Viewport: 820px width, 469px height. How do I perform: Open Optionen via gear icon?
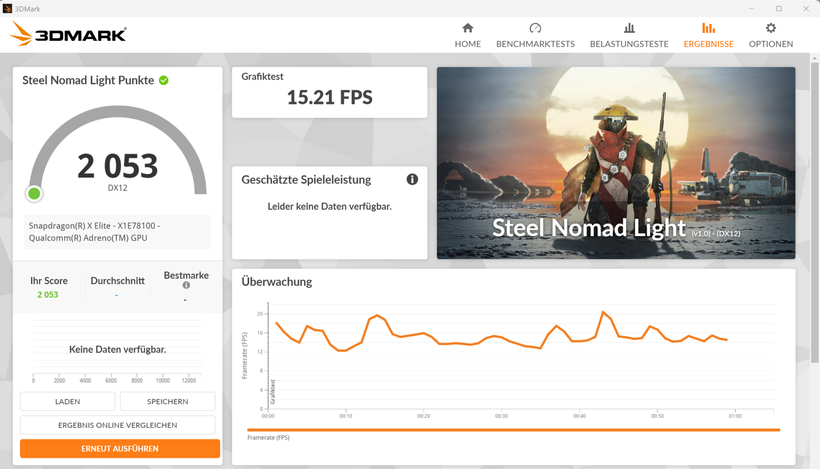click(770, 28)
